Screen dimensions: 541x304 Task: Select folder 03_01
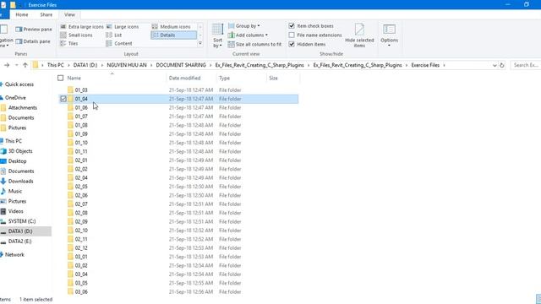[81, 257]
